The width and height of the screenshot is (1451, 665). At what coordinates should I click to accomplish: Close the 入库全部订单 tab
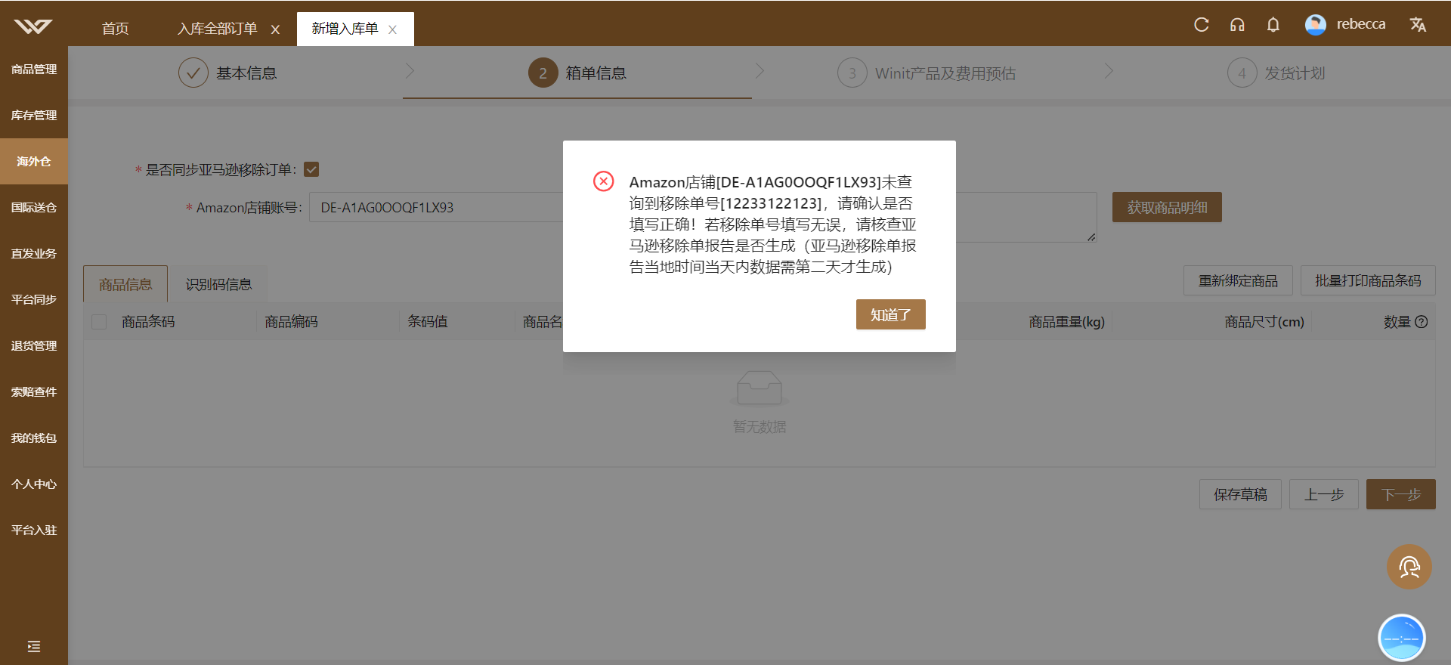pyautogui.click(x=275, y=29)
